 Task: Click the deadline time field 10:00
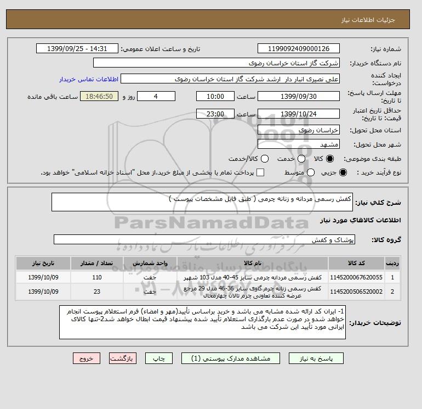215,96
